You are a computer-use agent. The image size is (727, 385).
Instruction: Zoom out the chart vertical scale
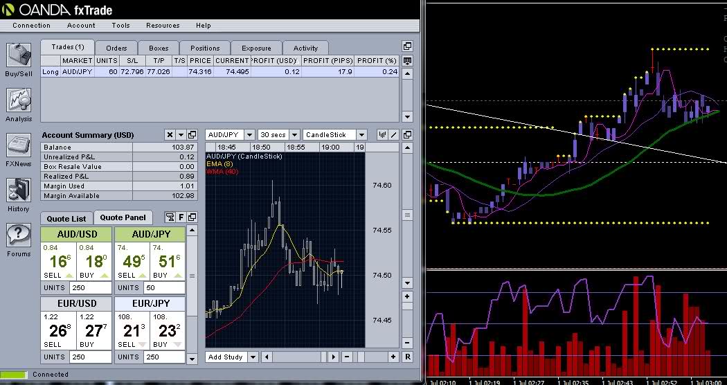pyautogui.click(x=407, y=343)
